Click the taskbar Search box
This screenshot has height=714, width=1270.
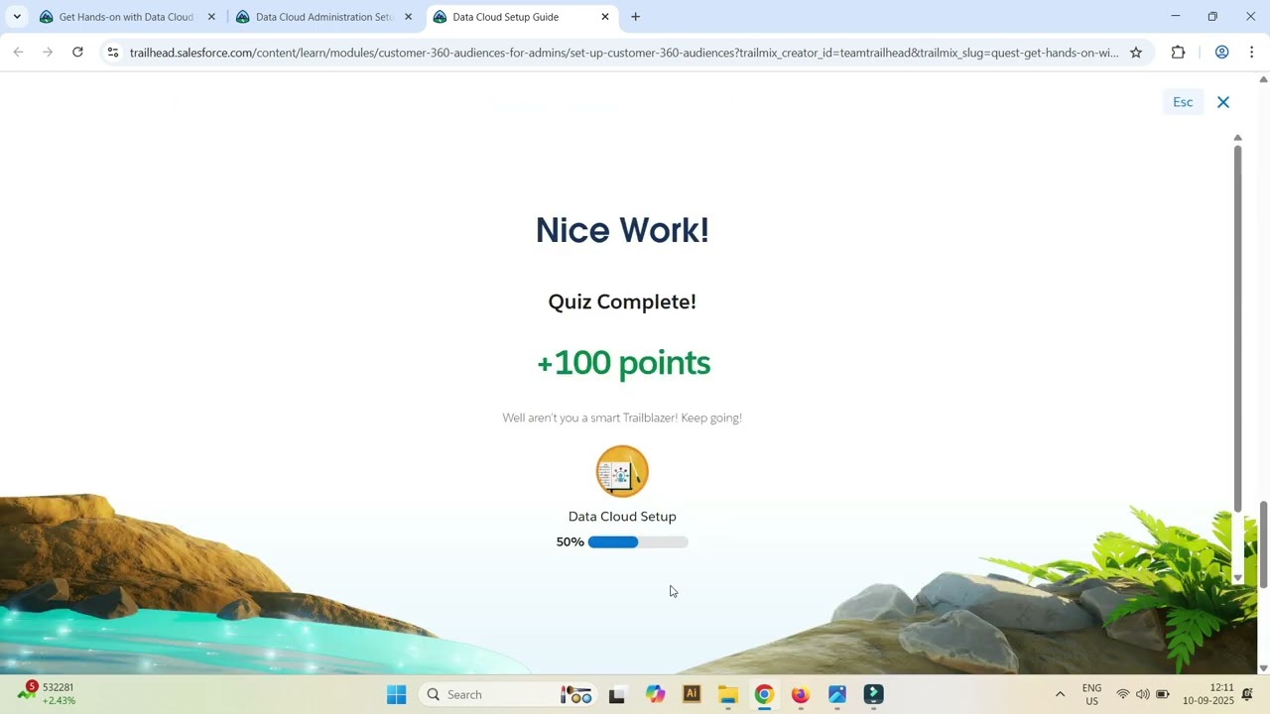tap(506, 694)
